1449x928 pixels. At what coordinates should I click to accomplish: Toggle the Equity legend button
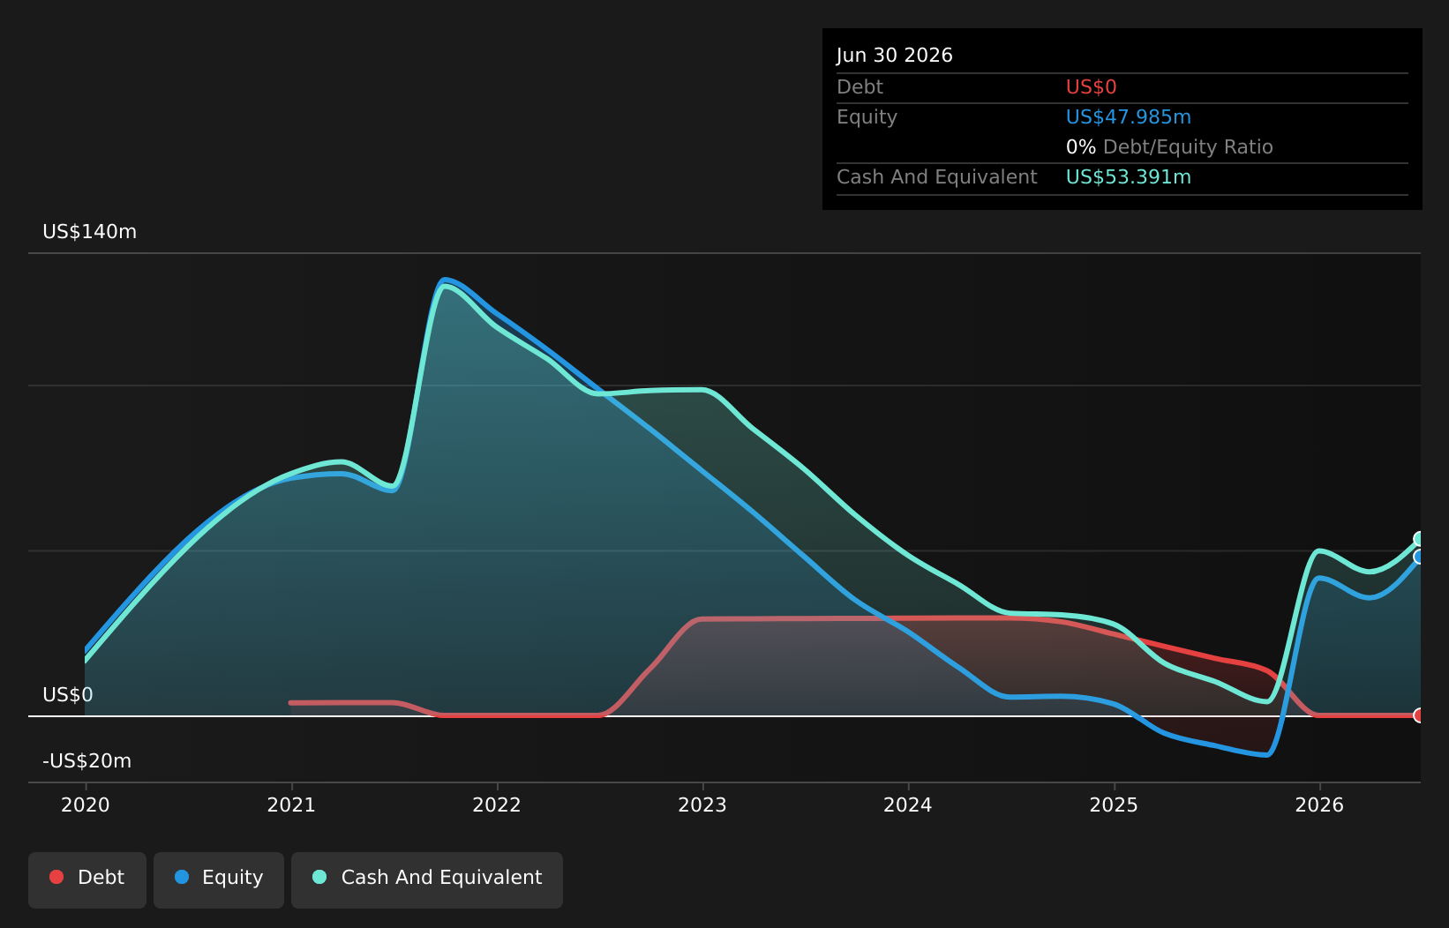(219, 879)
